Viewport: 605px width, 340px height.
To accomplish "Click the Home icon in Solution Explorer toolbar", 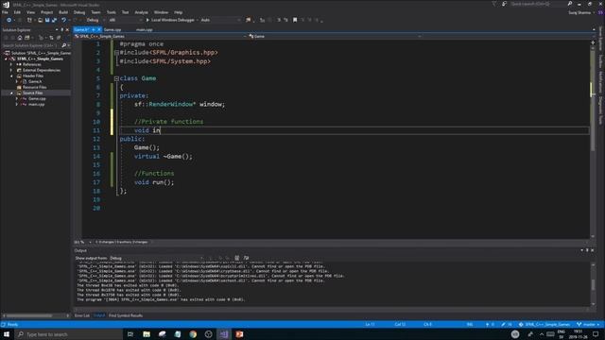I will point(20,38).
